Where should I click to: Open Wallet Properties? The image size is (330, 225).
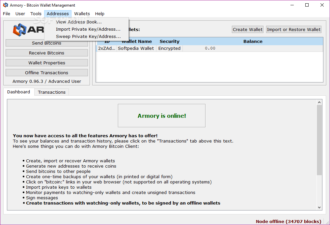(47, 63)
